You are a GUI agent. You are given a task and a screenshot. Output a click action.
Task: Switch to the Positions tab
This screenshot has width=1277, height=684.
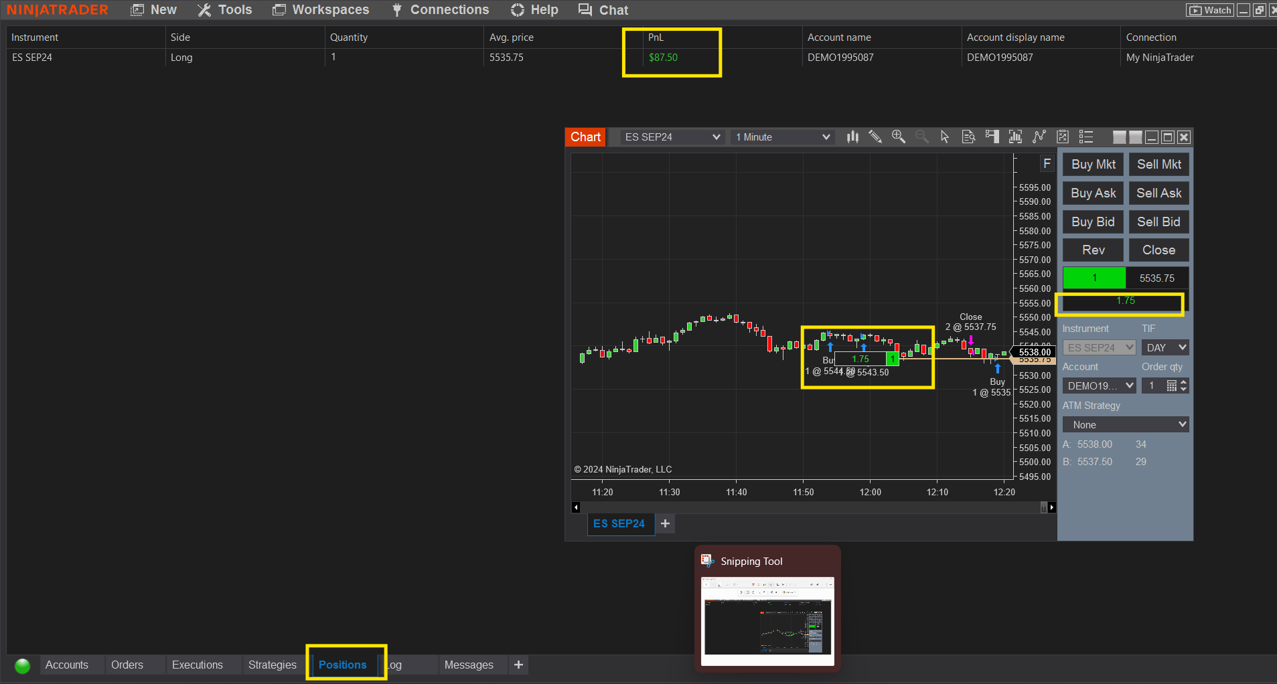(x=343, y=665)
